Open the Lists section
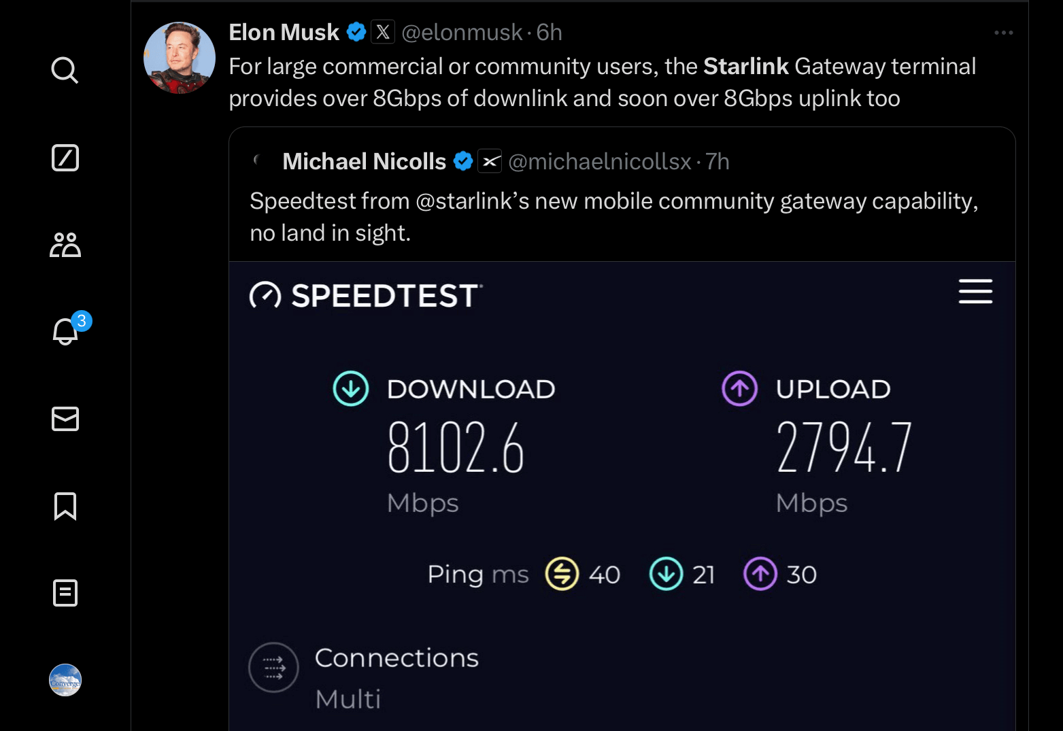Viewport: 1063px width, 731px height. click(x=65, y=593)
